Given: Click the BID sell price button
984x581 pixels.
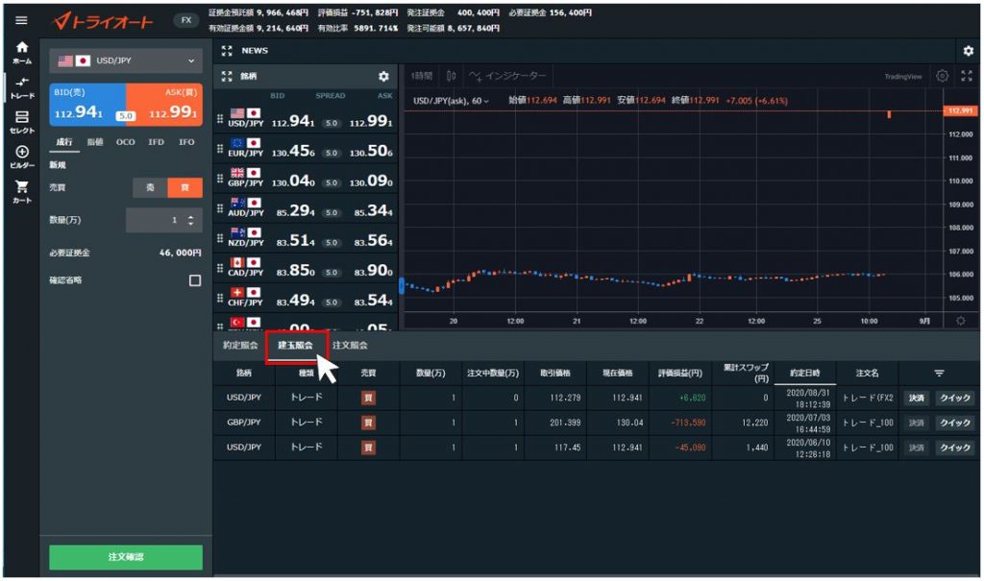Looking at the screenshot, I should (x=87, y=105).
